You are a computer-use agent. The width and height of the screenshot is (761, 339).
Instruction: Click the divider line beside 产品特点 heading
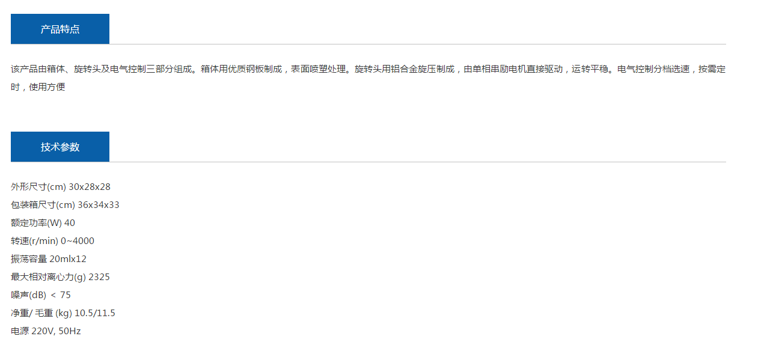pos(418,44)
